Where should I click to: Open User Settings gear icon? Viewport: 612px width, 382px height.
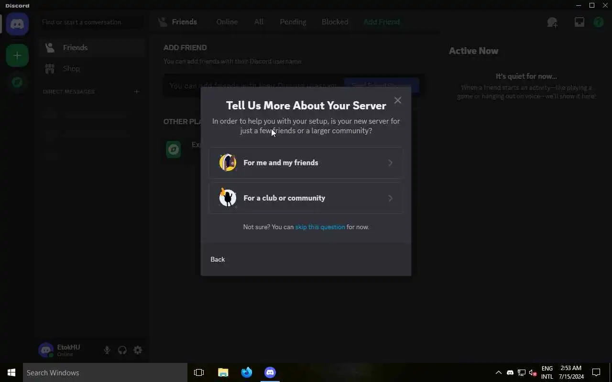click(x=138, y=350)
